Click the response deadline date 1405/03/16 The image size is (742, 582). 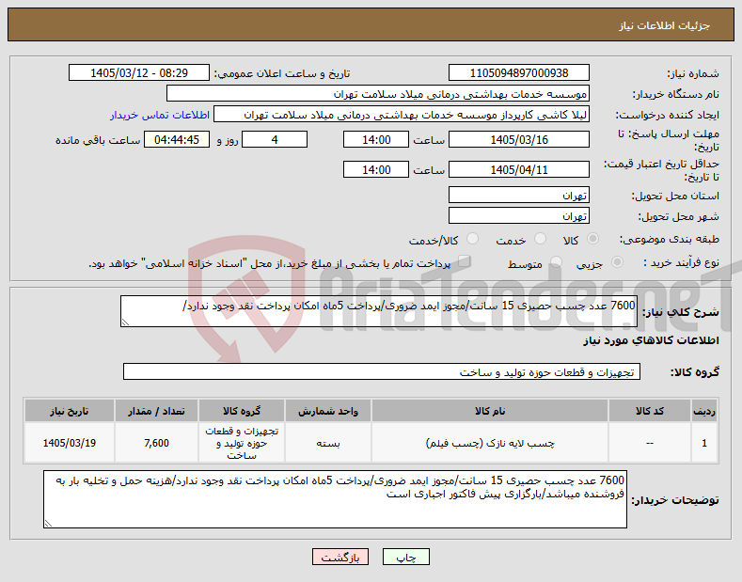point(518,139)
